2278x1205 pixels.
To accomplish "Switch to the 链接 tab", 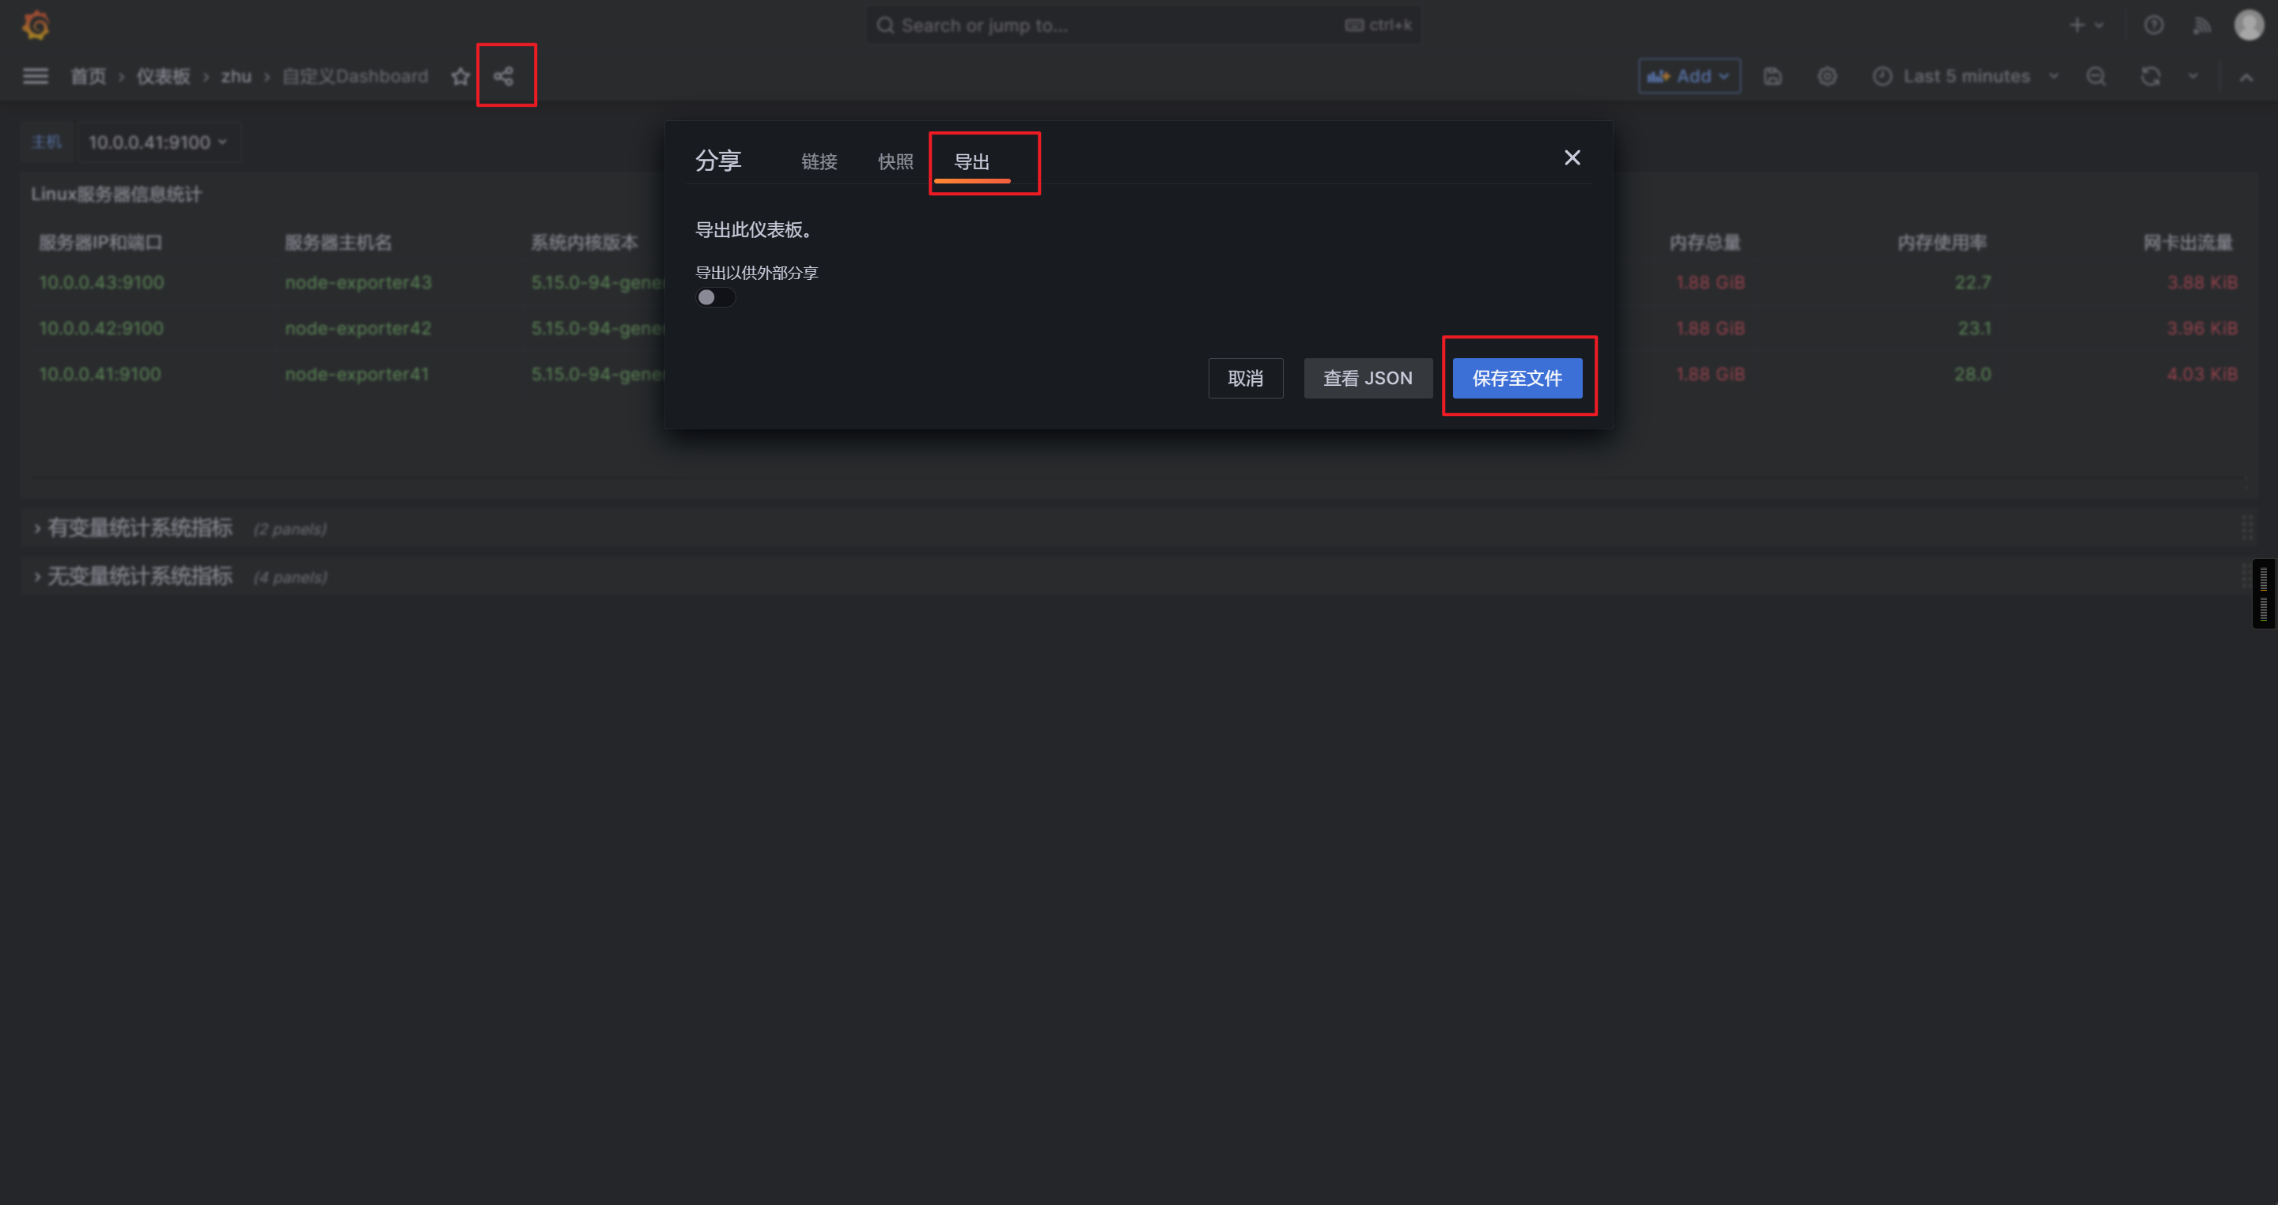I will (819, 162).
